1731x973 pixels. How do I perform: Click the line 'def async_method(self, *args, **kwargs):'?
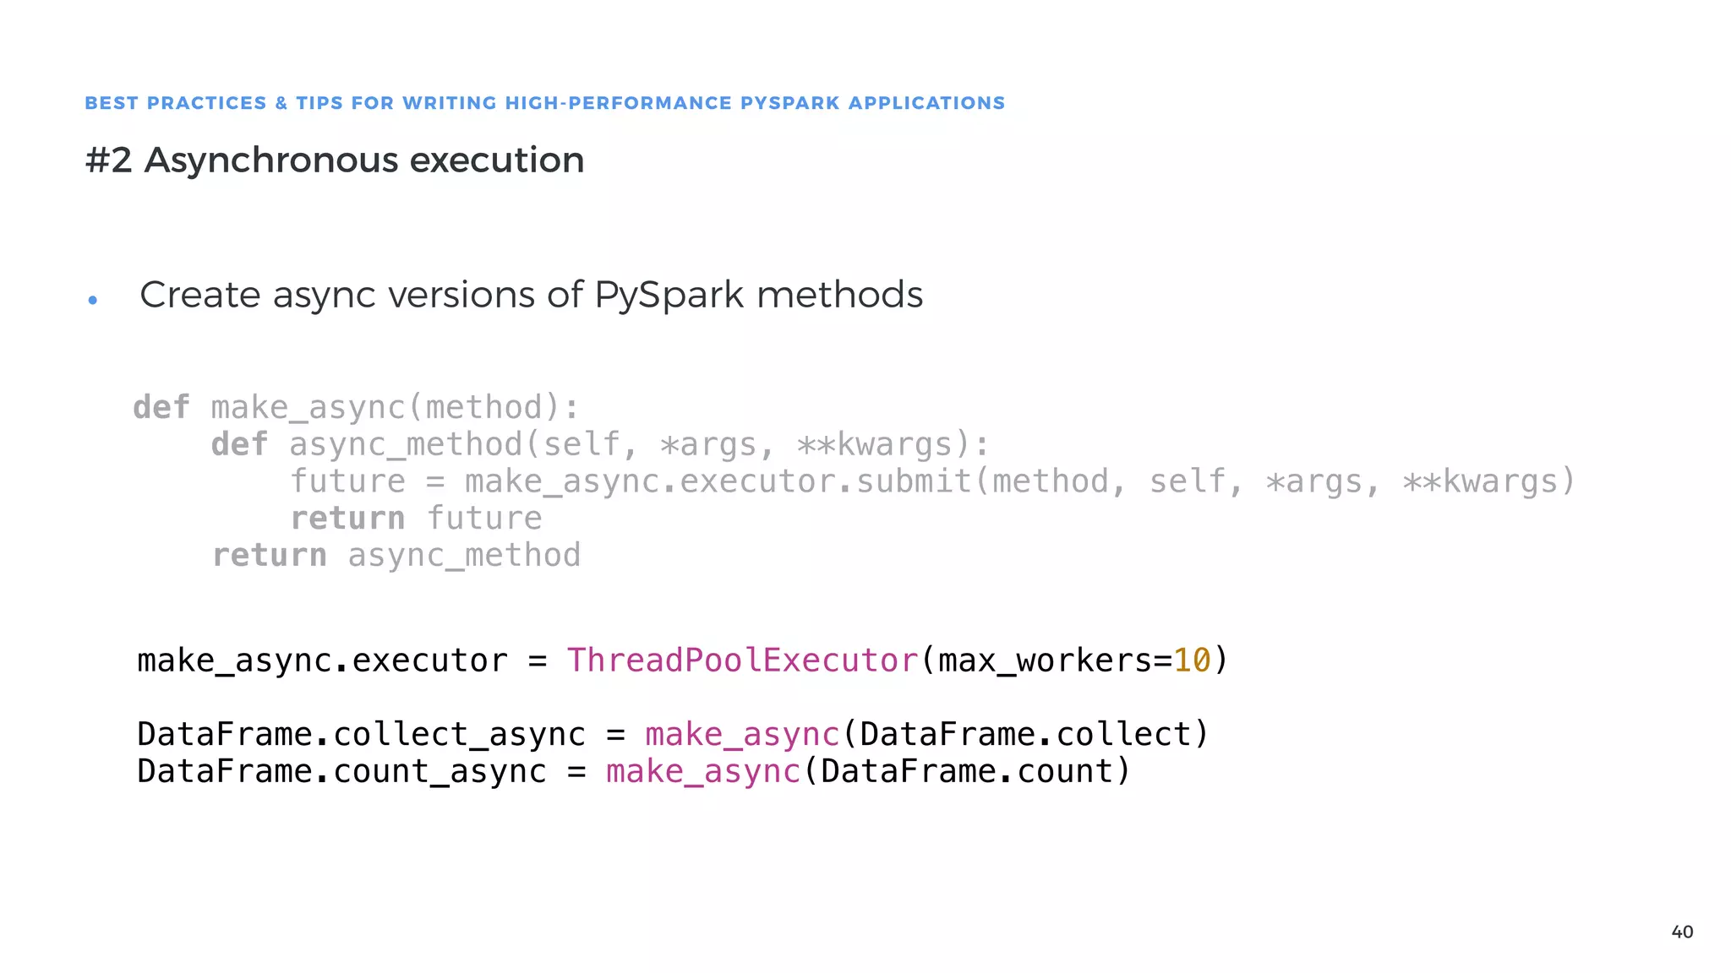(600, 444)
